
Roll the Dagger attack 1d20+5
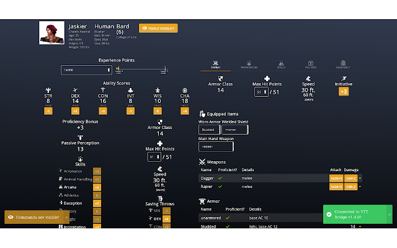(x=336, y=178)
